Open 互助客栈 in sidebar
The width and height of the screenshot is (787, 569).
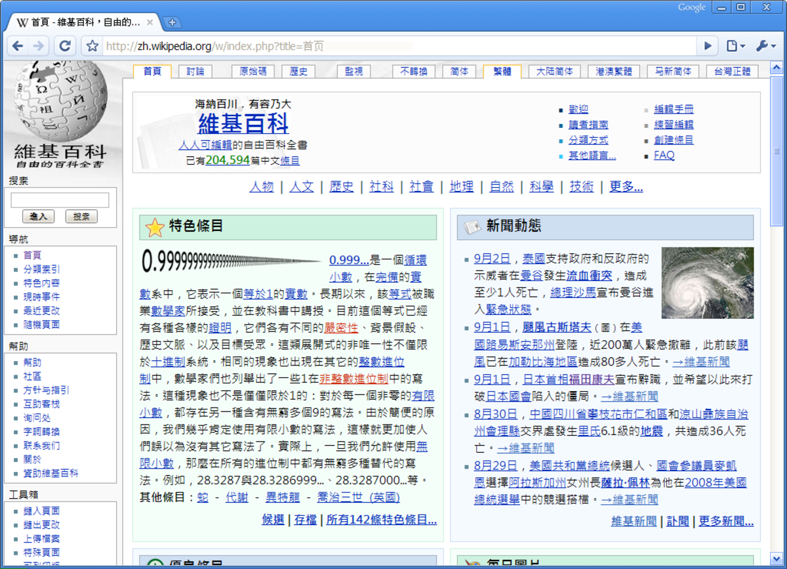point(41,404)
